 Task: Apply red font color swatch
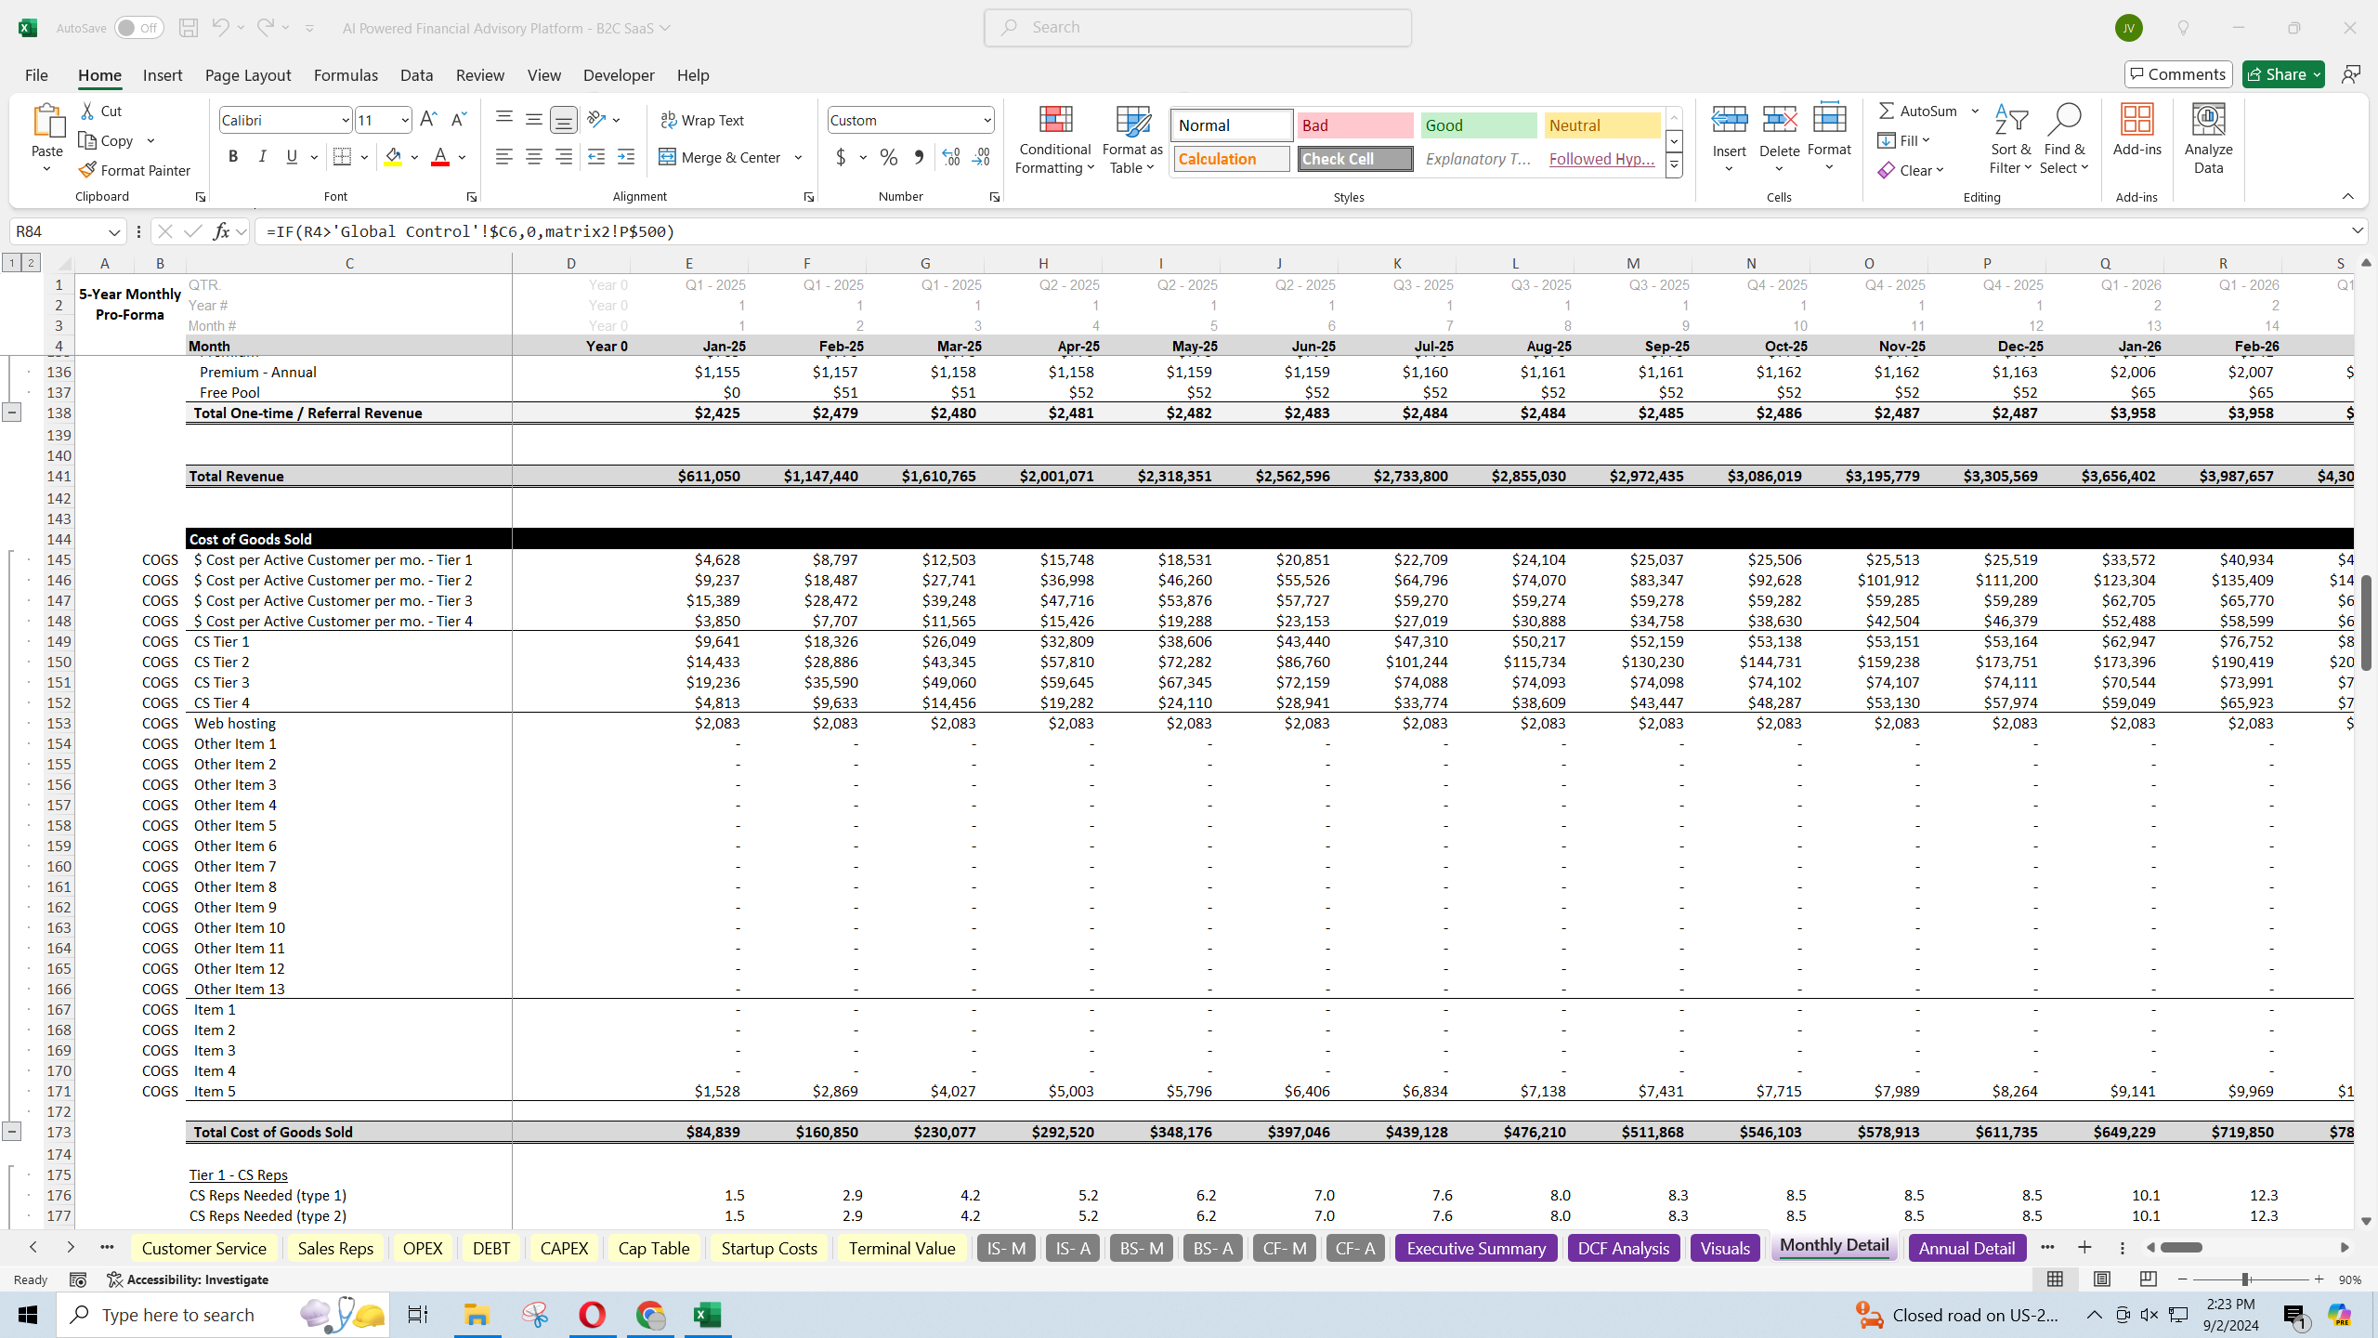440,157
